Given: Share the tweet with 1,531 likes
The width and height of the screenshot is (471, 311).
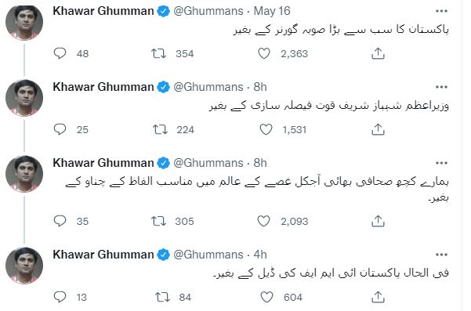Looking at the screenshot, I should (x=378, y=129).
